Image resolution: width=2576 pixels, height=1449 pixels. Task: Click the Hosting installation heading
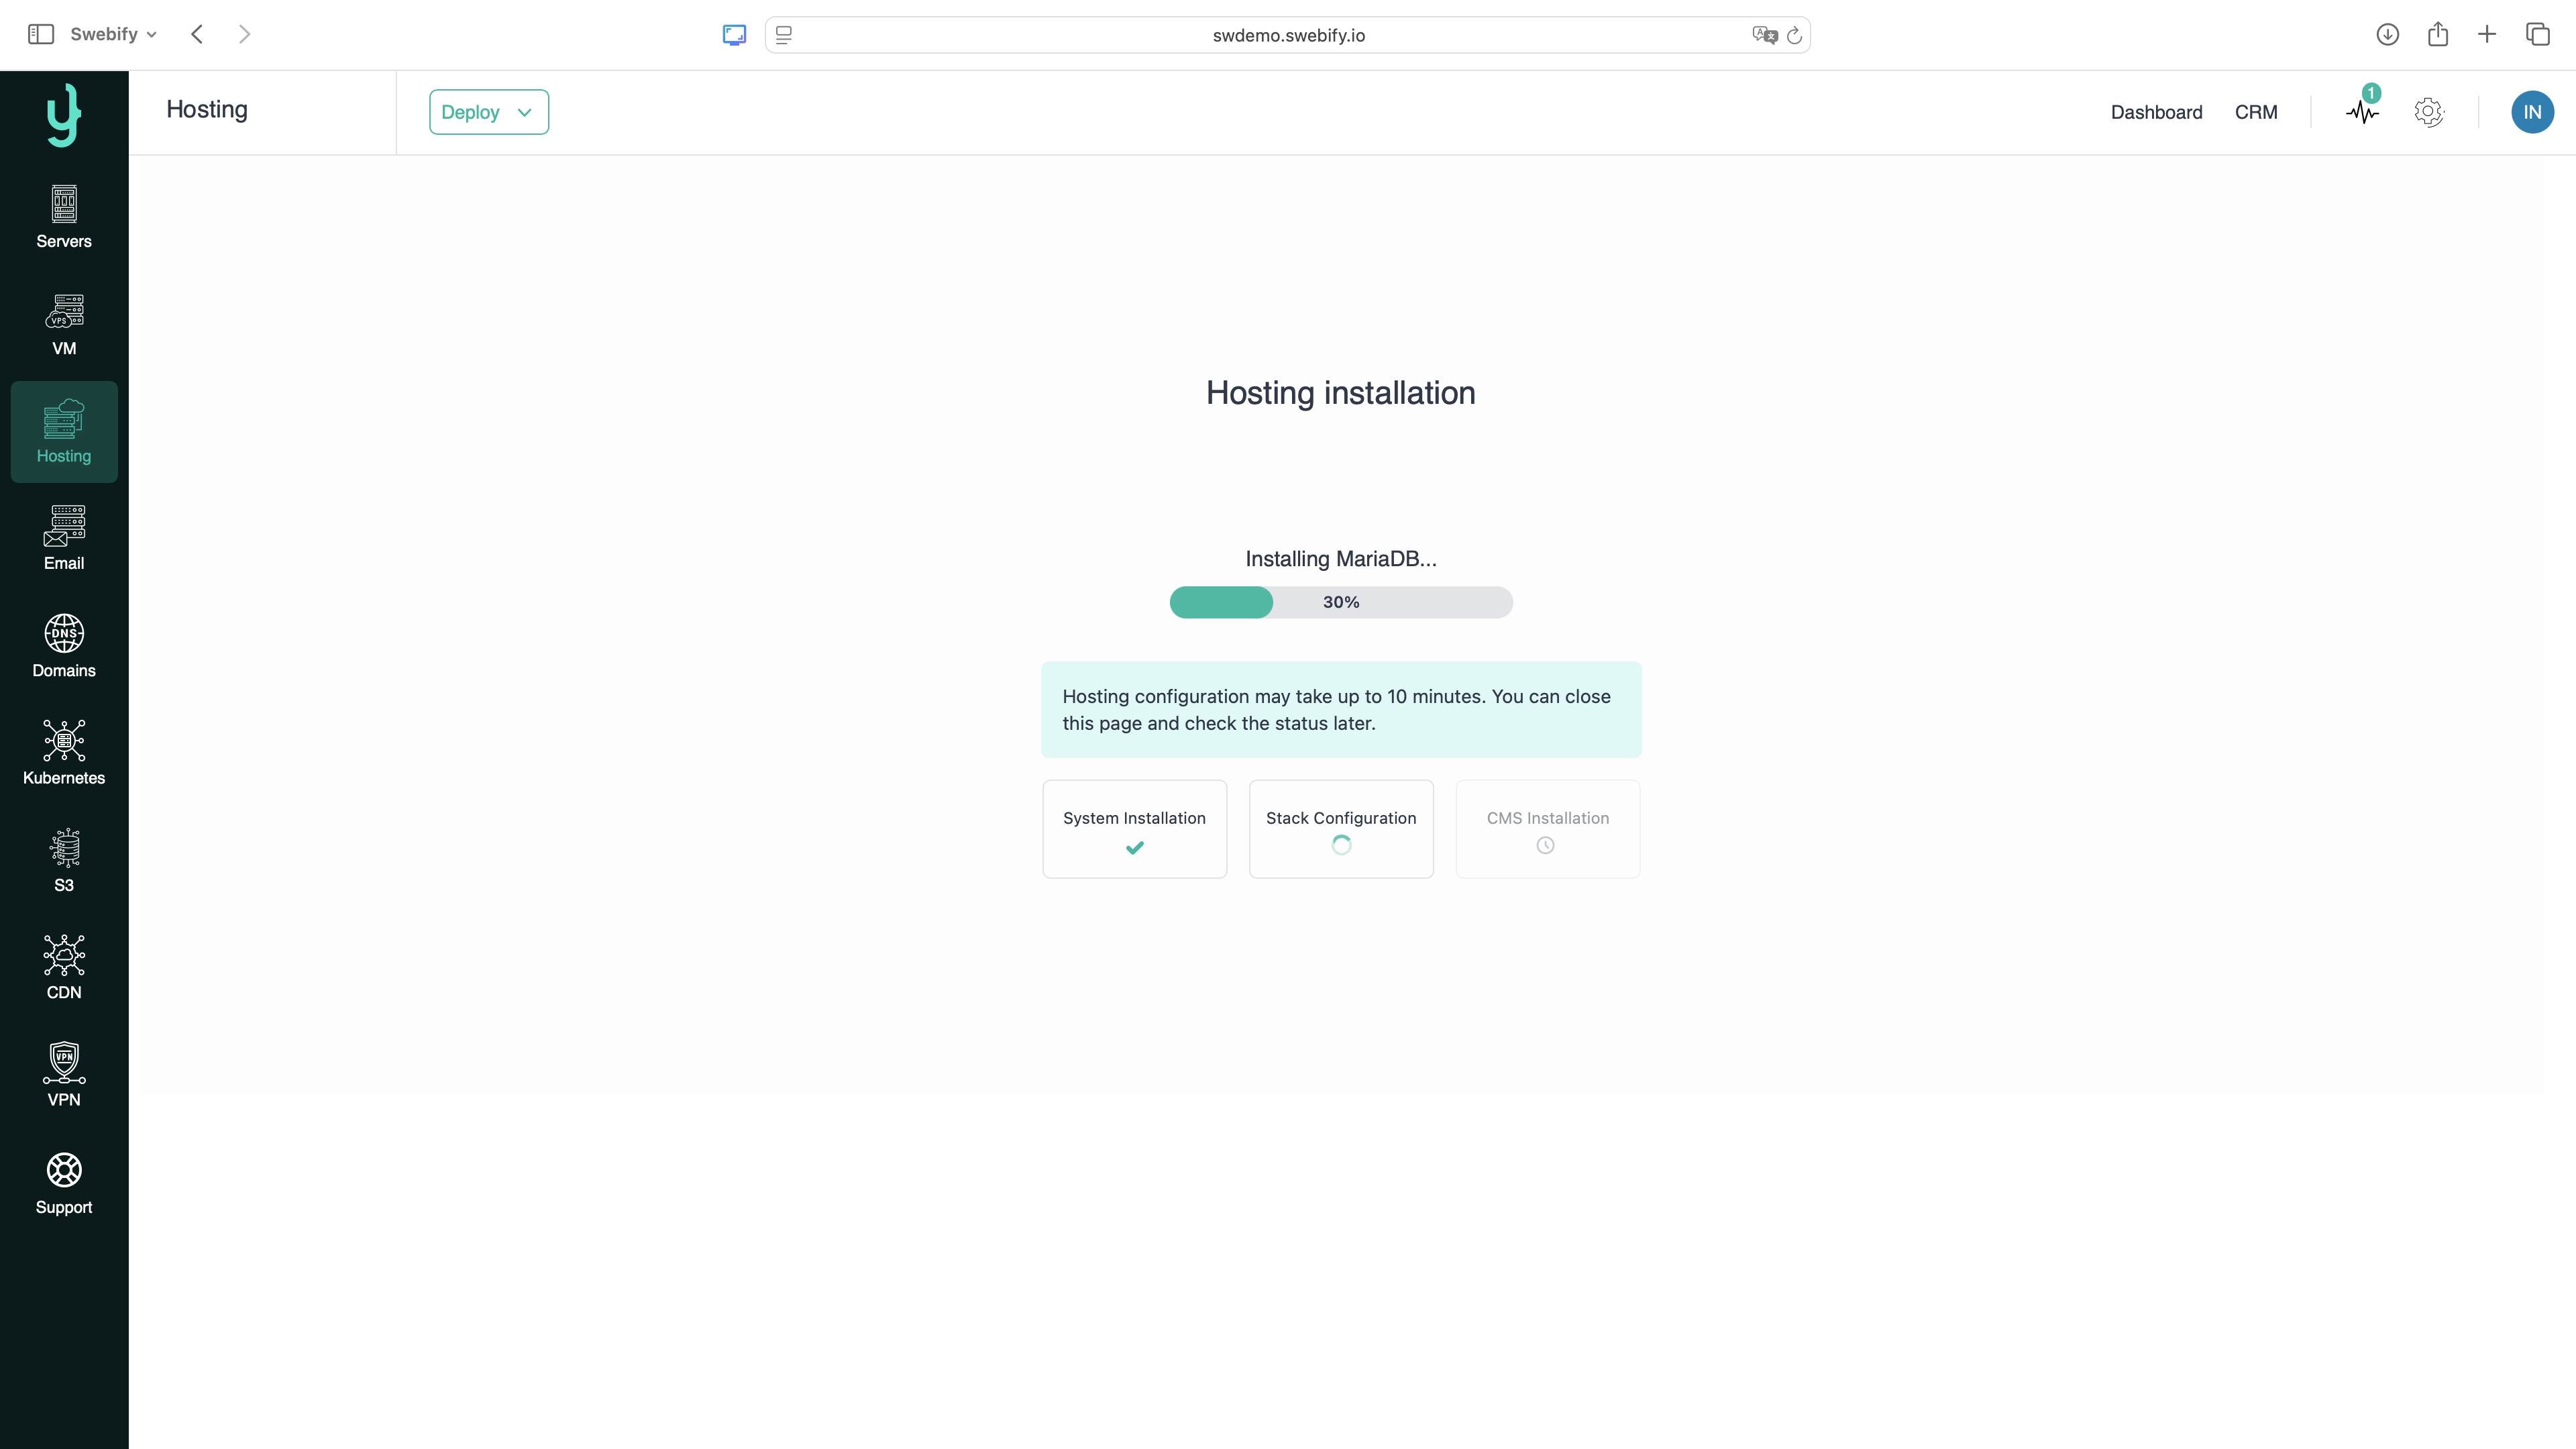point(1340,393)
